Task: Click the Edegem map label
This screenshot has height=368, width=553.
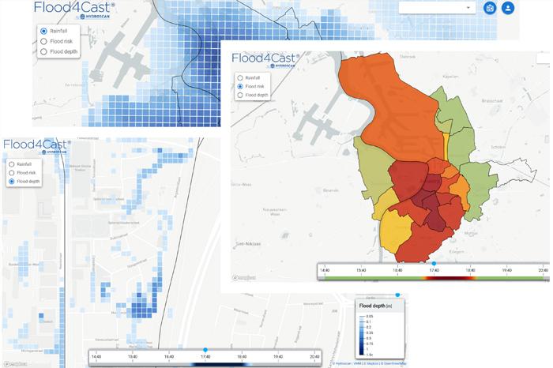Action: (x=457, y=252)
